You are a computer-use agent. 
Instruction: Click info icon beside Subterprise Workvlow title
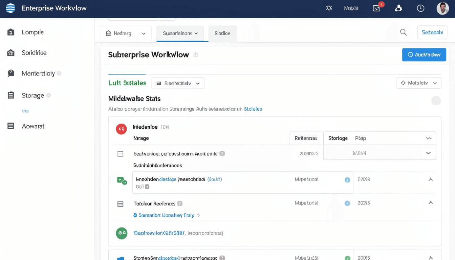pos(196,55)
